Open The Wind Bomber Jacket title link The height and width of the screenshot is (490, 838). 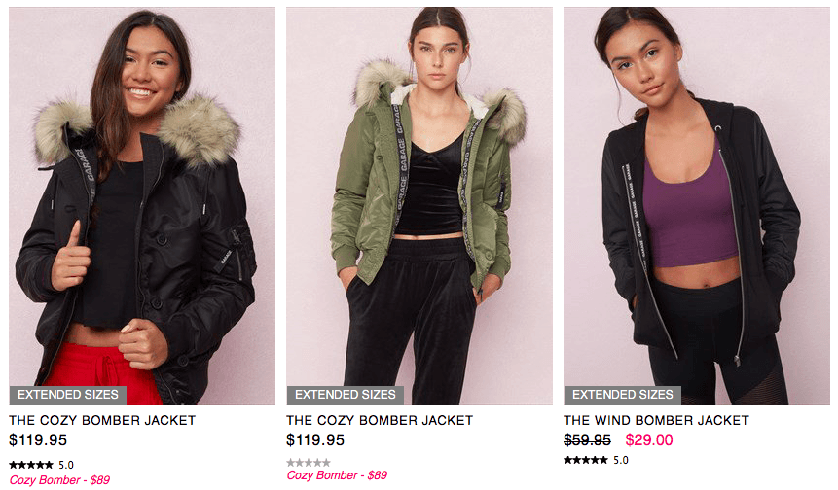[x=656, y=421]
